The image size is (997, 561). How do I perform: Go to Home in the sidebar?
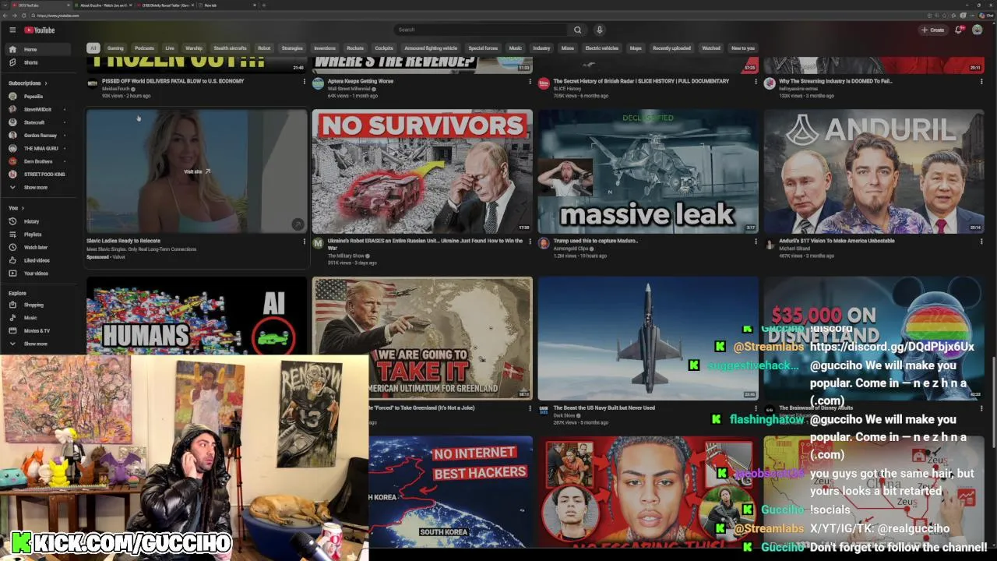[39, 49]
